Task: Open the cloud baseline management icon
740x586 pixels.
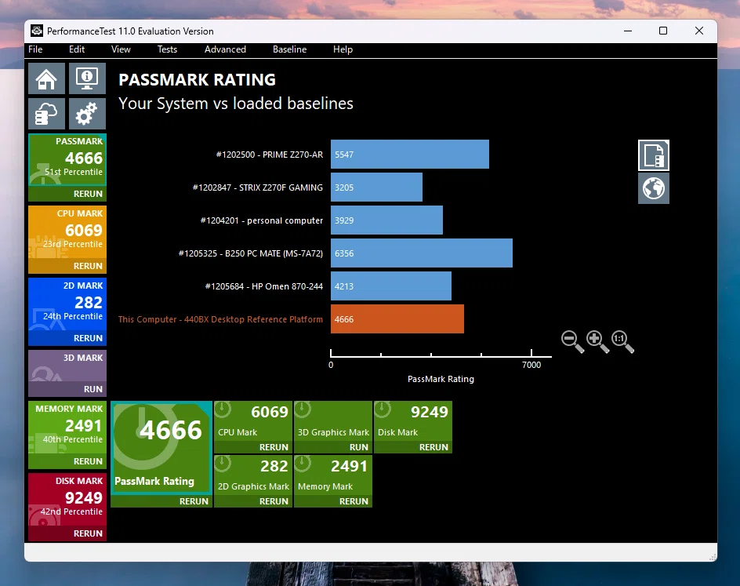Action: click(46, 113)
